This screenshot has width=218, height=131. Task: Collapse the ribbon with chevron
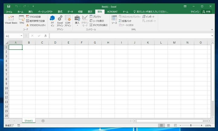(x=212, y=29)
